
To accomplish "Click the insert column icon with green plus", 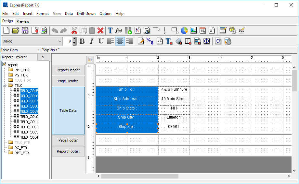I will [x=128, y=30].
